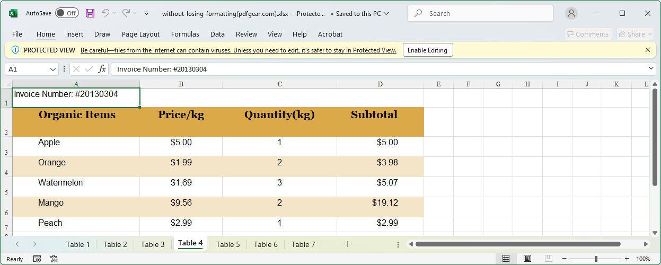Select row header 4

point(6,167)
